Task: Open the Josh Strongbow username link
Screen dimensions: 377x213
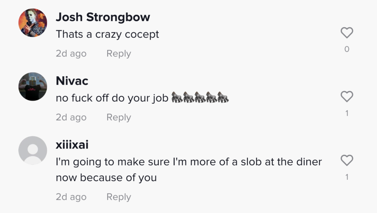Action: pos(103,17)
